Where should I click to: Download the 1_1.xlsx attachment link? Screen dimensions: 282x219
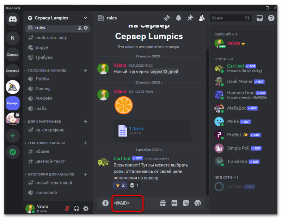[136, 128]
